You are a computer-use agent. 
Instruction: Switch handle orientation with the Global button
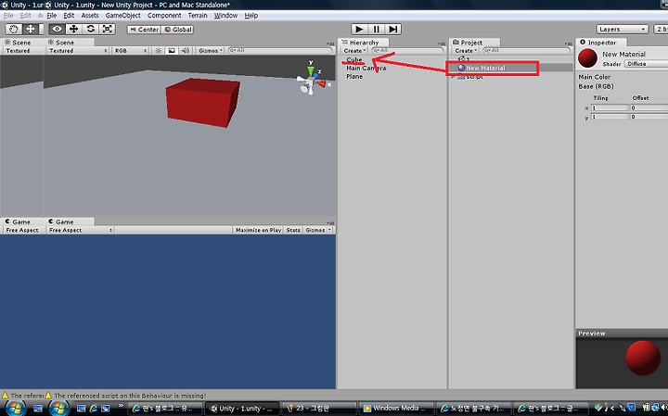pyautogui.click(x=178, y=30)
